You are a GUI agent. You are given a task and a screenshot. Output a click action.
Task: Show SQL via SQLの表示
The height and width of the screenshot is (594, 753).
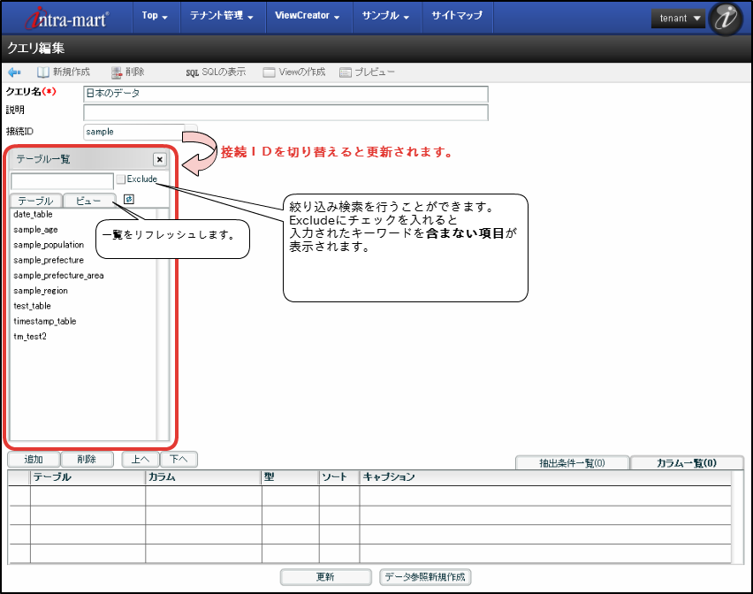216,72
